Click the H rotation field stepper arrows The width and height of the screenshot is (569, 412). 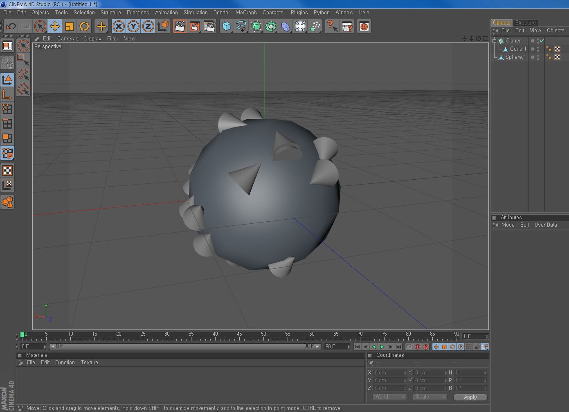tap(485, 373)
